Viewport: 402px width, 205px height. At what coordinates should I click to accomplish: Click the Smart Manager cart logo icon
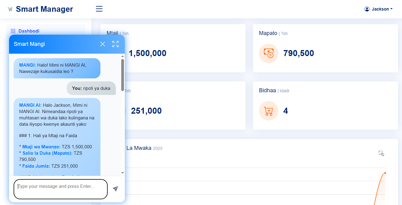(10, 9)
